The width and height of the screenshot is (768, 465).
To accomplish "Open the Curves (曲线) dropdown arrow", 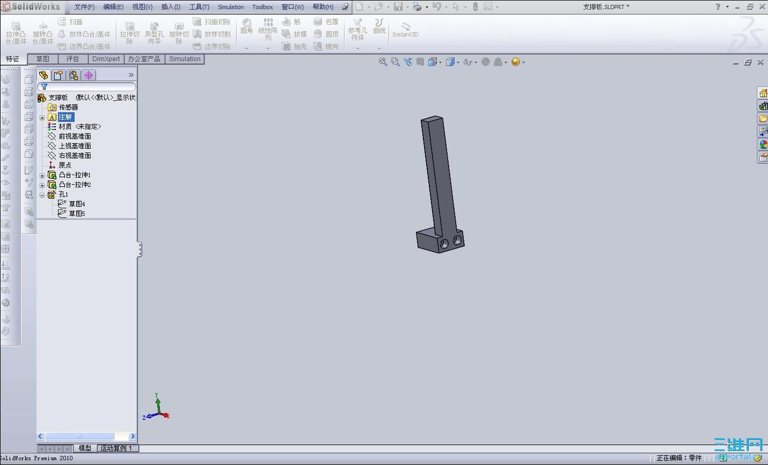I will coord(379,48).
